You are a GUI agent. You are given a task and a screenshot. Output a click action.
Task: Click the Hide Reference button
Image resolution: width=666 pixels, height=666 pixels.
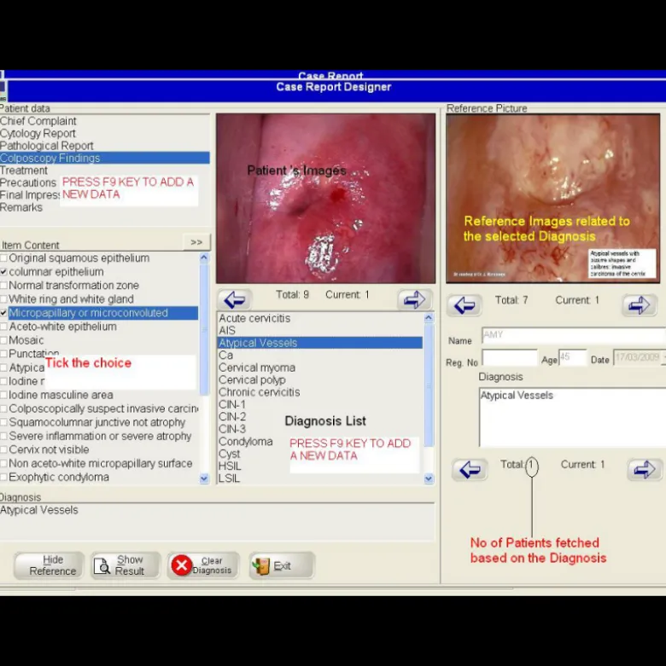coord(49,565)
